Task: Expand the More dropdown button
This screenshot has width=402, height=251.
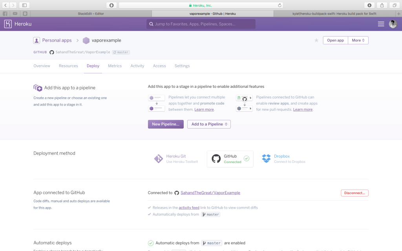Action: click(358, 40)
